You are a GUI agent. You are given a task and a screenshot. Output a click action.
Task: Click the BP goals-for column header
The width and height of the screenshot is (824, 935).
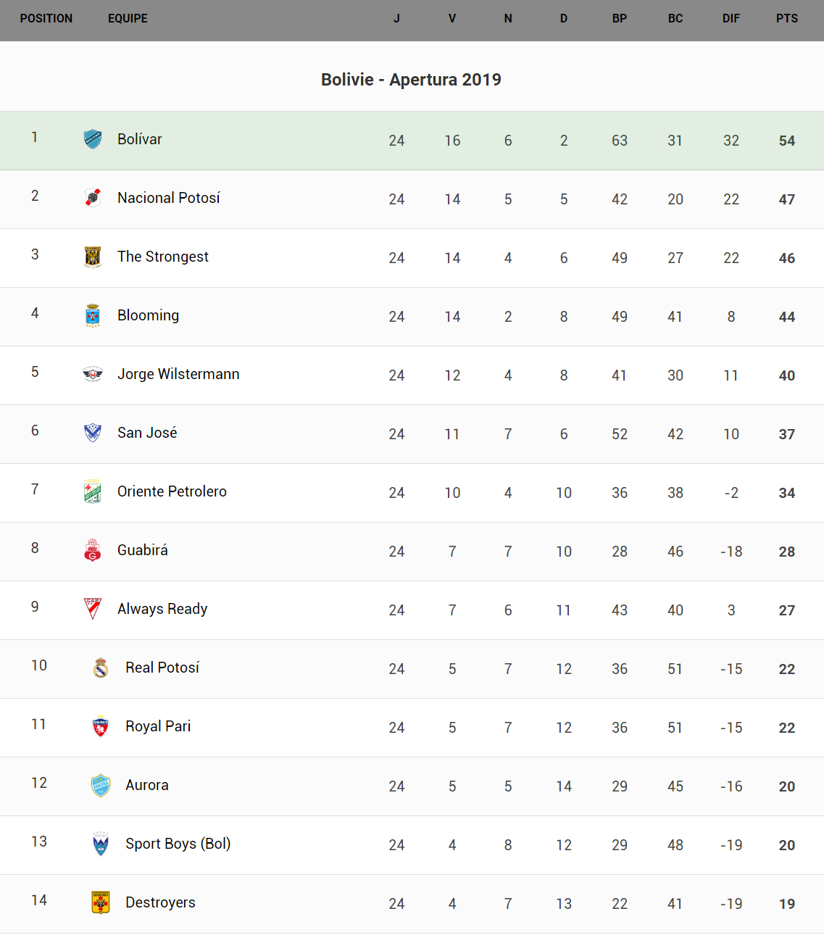620,19
